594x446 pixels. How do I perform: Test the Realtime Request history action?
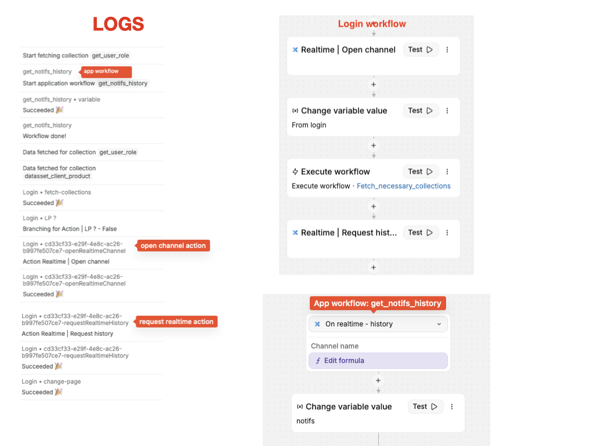[421, 233]
